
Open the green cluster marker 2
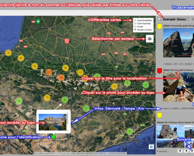(146, 85)
